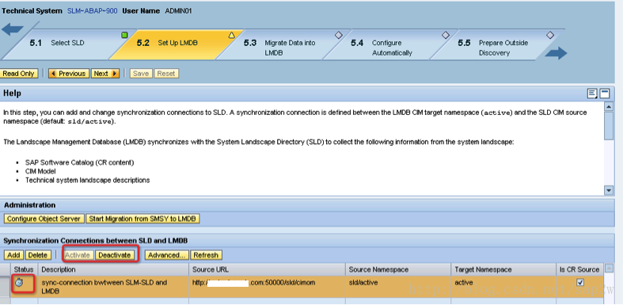Advance with the right roadmap arrow
Screen dimensions: 623x305
556,53
